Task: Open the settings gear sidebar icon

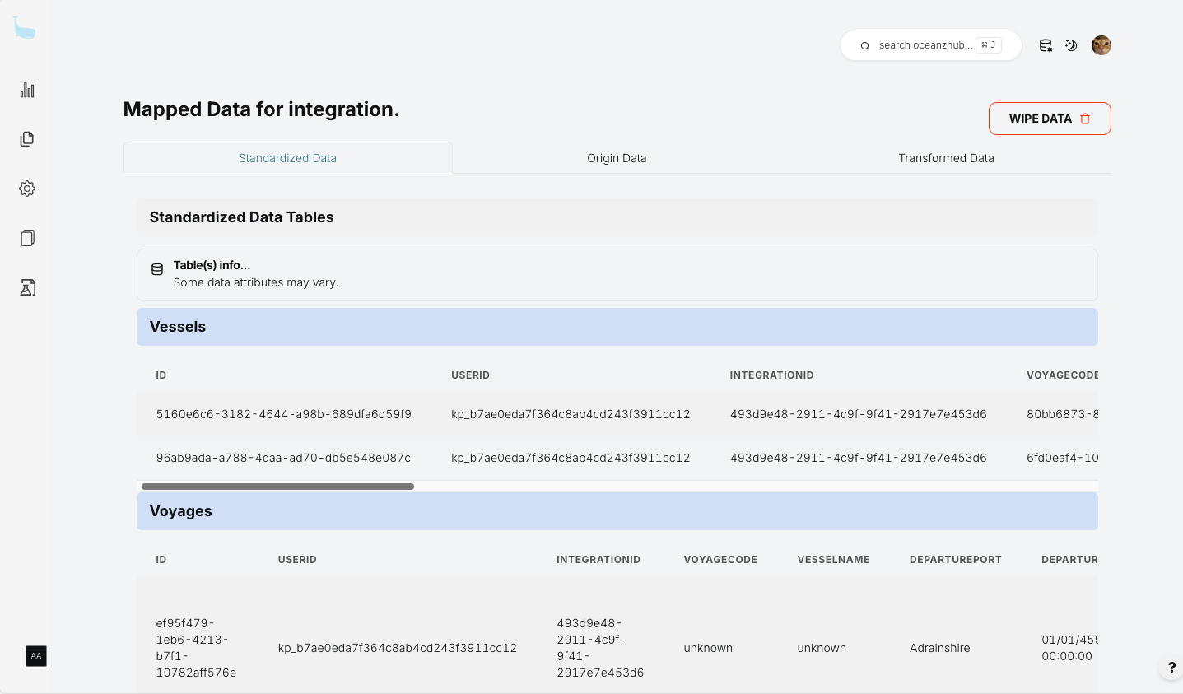Action: [x=27, y=189]
